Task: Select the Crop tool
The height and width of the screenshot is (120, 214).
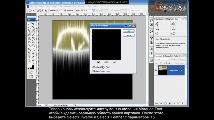Action: 29,31
